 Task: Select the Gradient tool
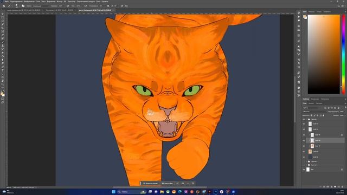point(3,56)
